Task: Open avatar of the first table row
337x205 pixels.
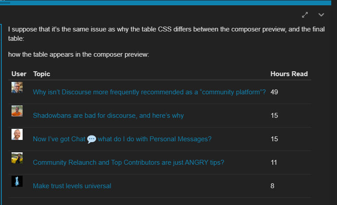Action: [17, 88]
